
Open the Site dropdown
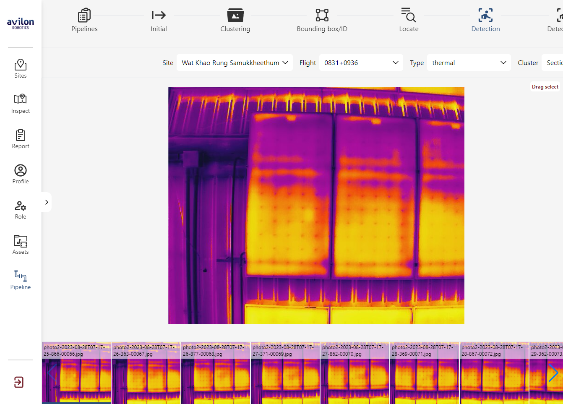[235, 63]
